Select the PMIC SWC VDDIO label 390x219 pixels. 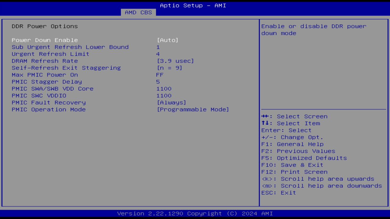point(39,96)
